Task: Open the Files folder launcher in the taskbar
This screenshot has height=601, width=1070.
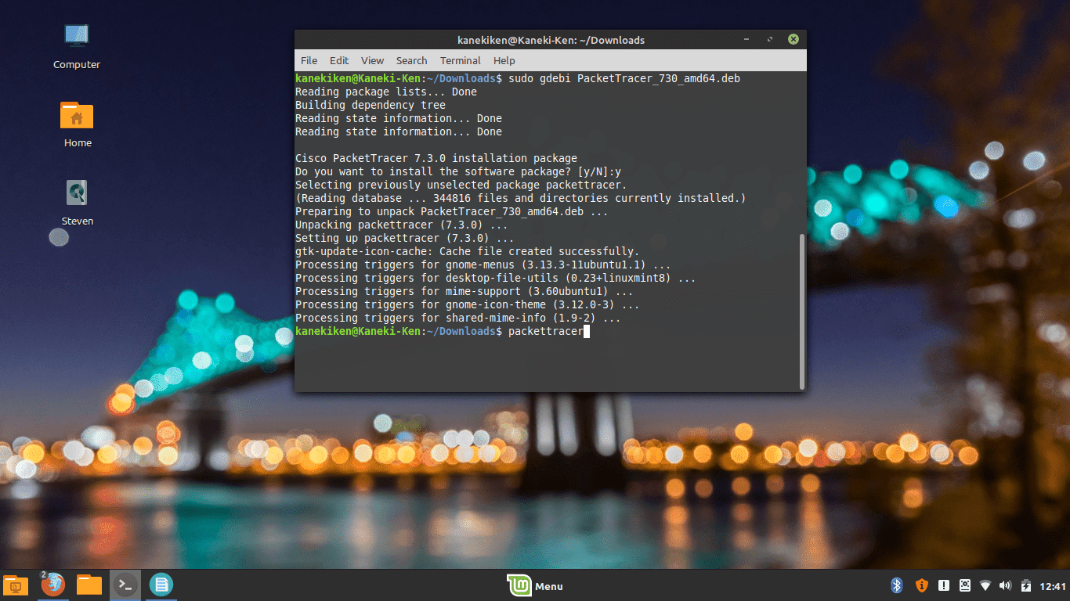Action: [x=89, y=585]
